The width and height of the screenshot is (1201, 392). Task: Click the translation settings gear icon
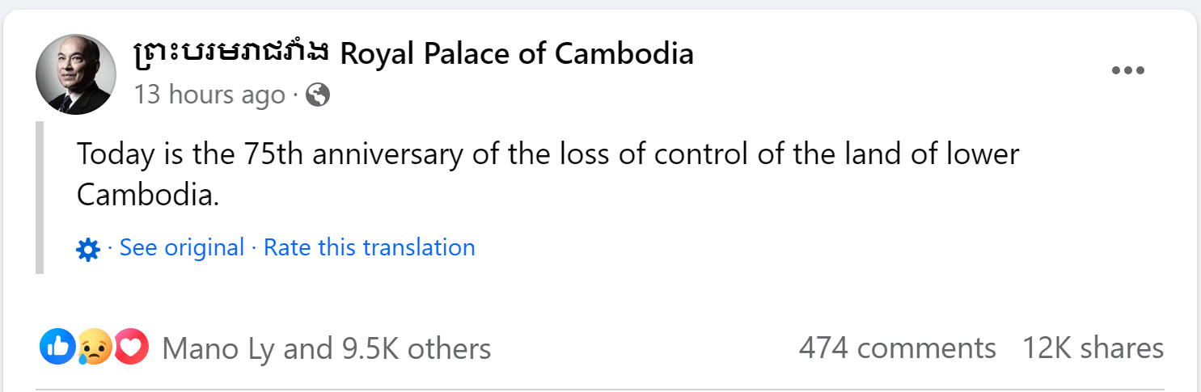pyautogui.click(x=87, y=249)
